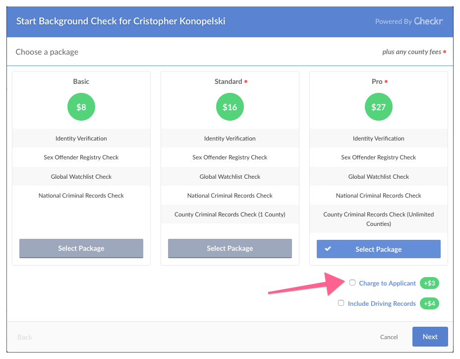460x359 pixels.
Task: Click the $16 Standard price badge
Action: [x=230, y=107]
